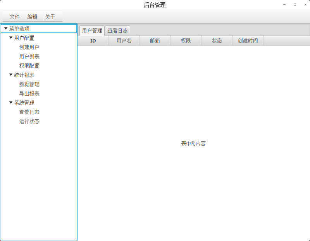The height and width of the screenshot is (241, 310).
Task: Select 导出报表 in the tree
Action: click(x=29, y=93)
